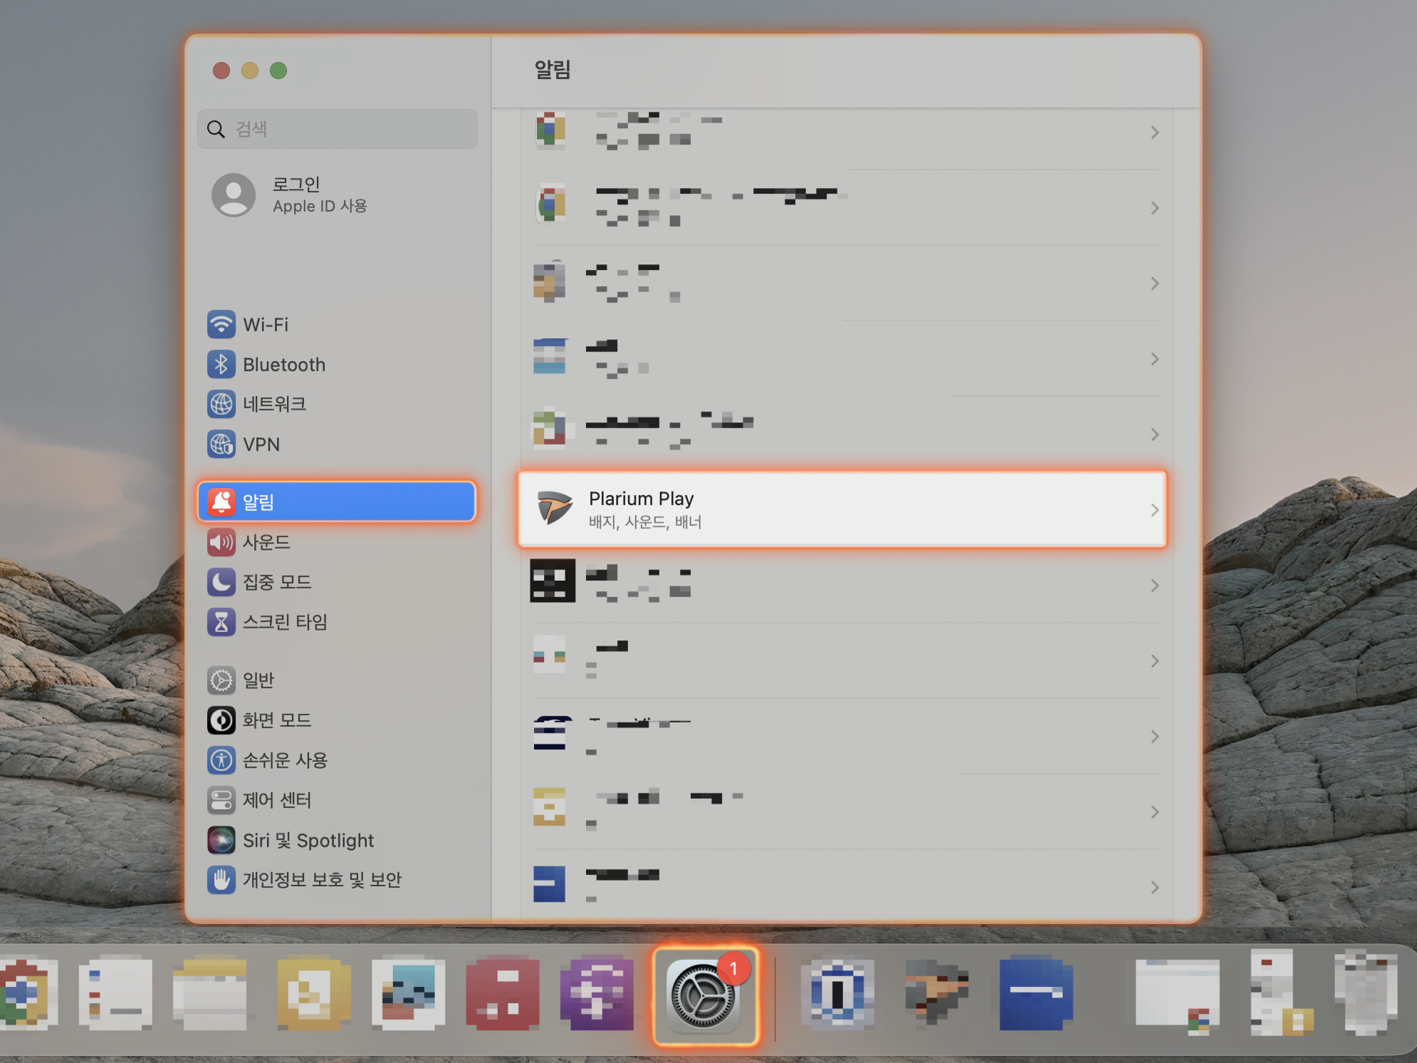1417x1063 pixels.
Task: Click the 일반 gear icon
Action: click(x=221, y=681)
